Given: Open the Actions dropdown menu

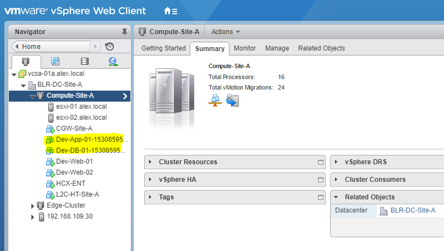Looking at the screenshot, I should tap(226, 32).
